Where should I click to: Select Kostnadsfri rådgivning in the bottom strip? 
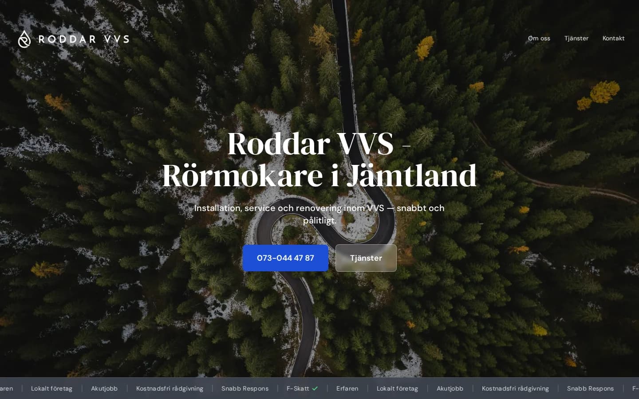coord(170,388)
